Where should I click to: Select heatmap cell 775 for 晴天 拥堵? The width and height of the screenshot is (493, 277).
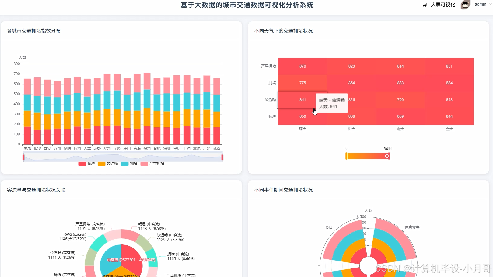point(302,83)
